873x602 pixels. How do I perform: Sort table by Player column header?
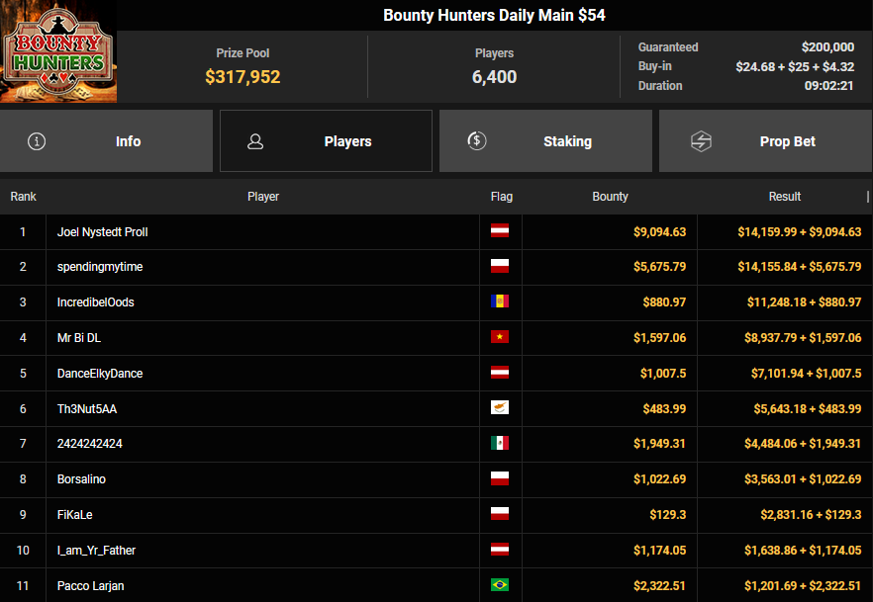tap(263, 197)
